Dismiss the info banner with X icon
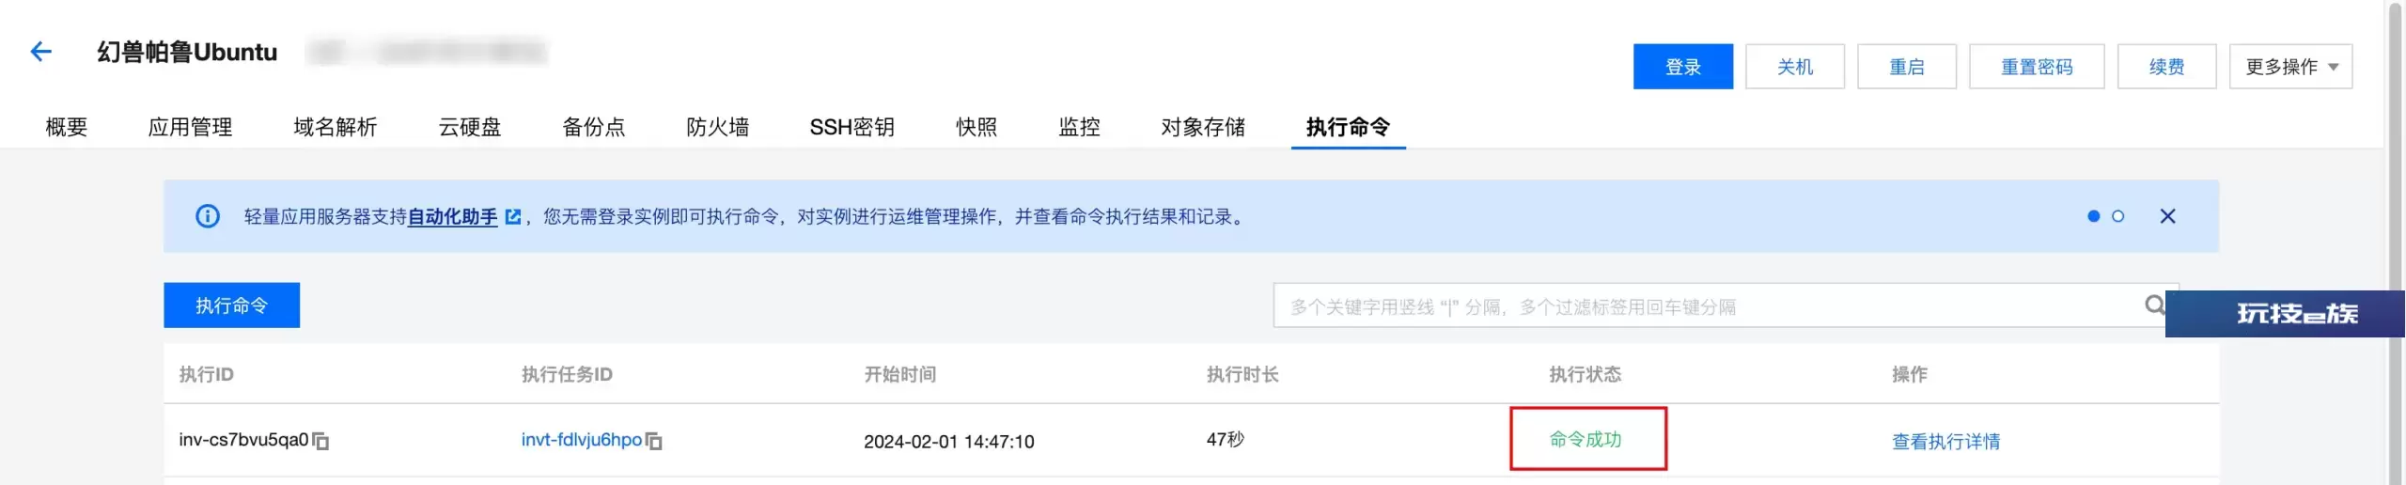The width and height of the screenshot is (2406, 485). click(x=2167, y=216)
